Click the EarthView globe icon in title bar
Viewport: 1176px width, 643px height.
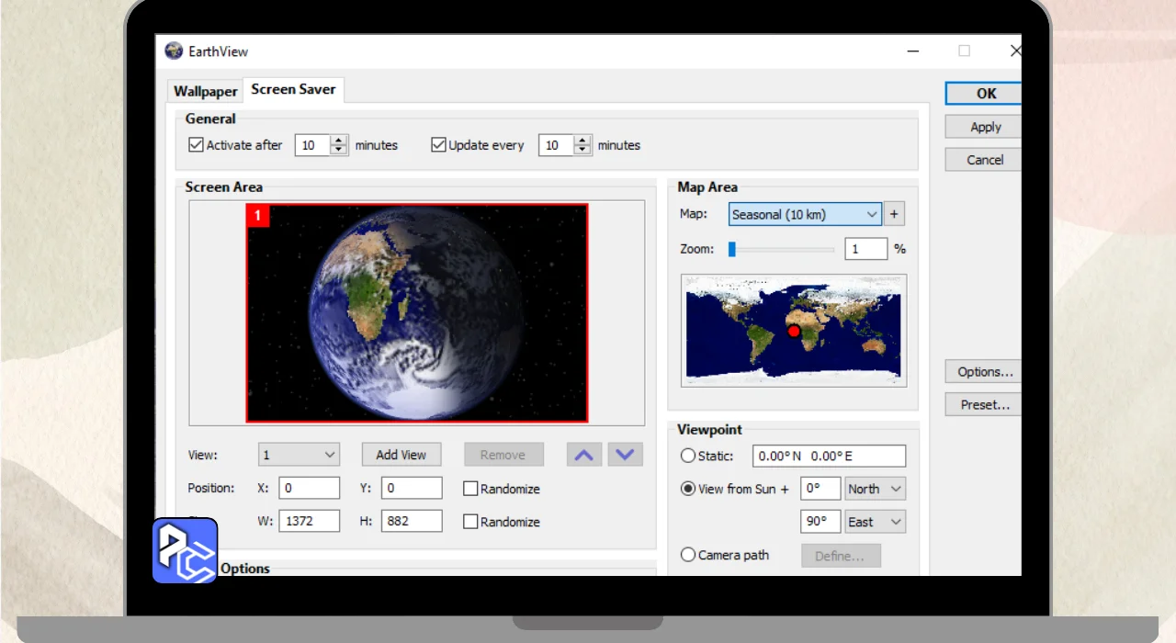[x=174, y=51]
